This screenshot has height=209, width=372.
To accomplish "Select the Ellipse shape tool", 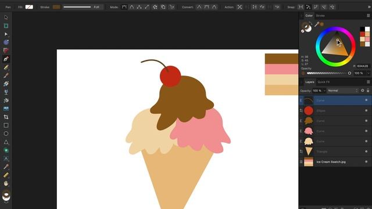I will [x=6, y=134].
